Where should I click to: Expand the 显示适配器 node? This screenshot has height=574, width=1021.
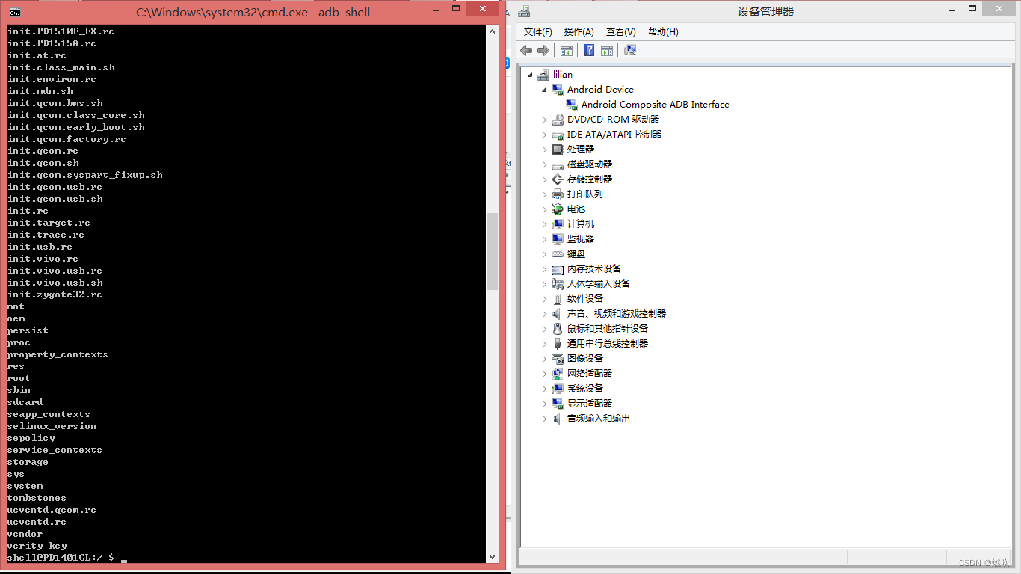coord(545,404)
